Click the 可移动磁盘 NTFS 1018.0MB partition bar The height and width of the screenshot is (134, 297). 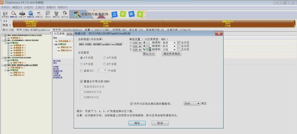pyautogui.click(x=31, y=23)
